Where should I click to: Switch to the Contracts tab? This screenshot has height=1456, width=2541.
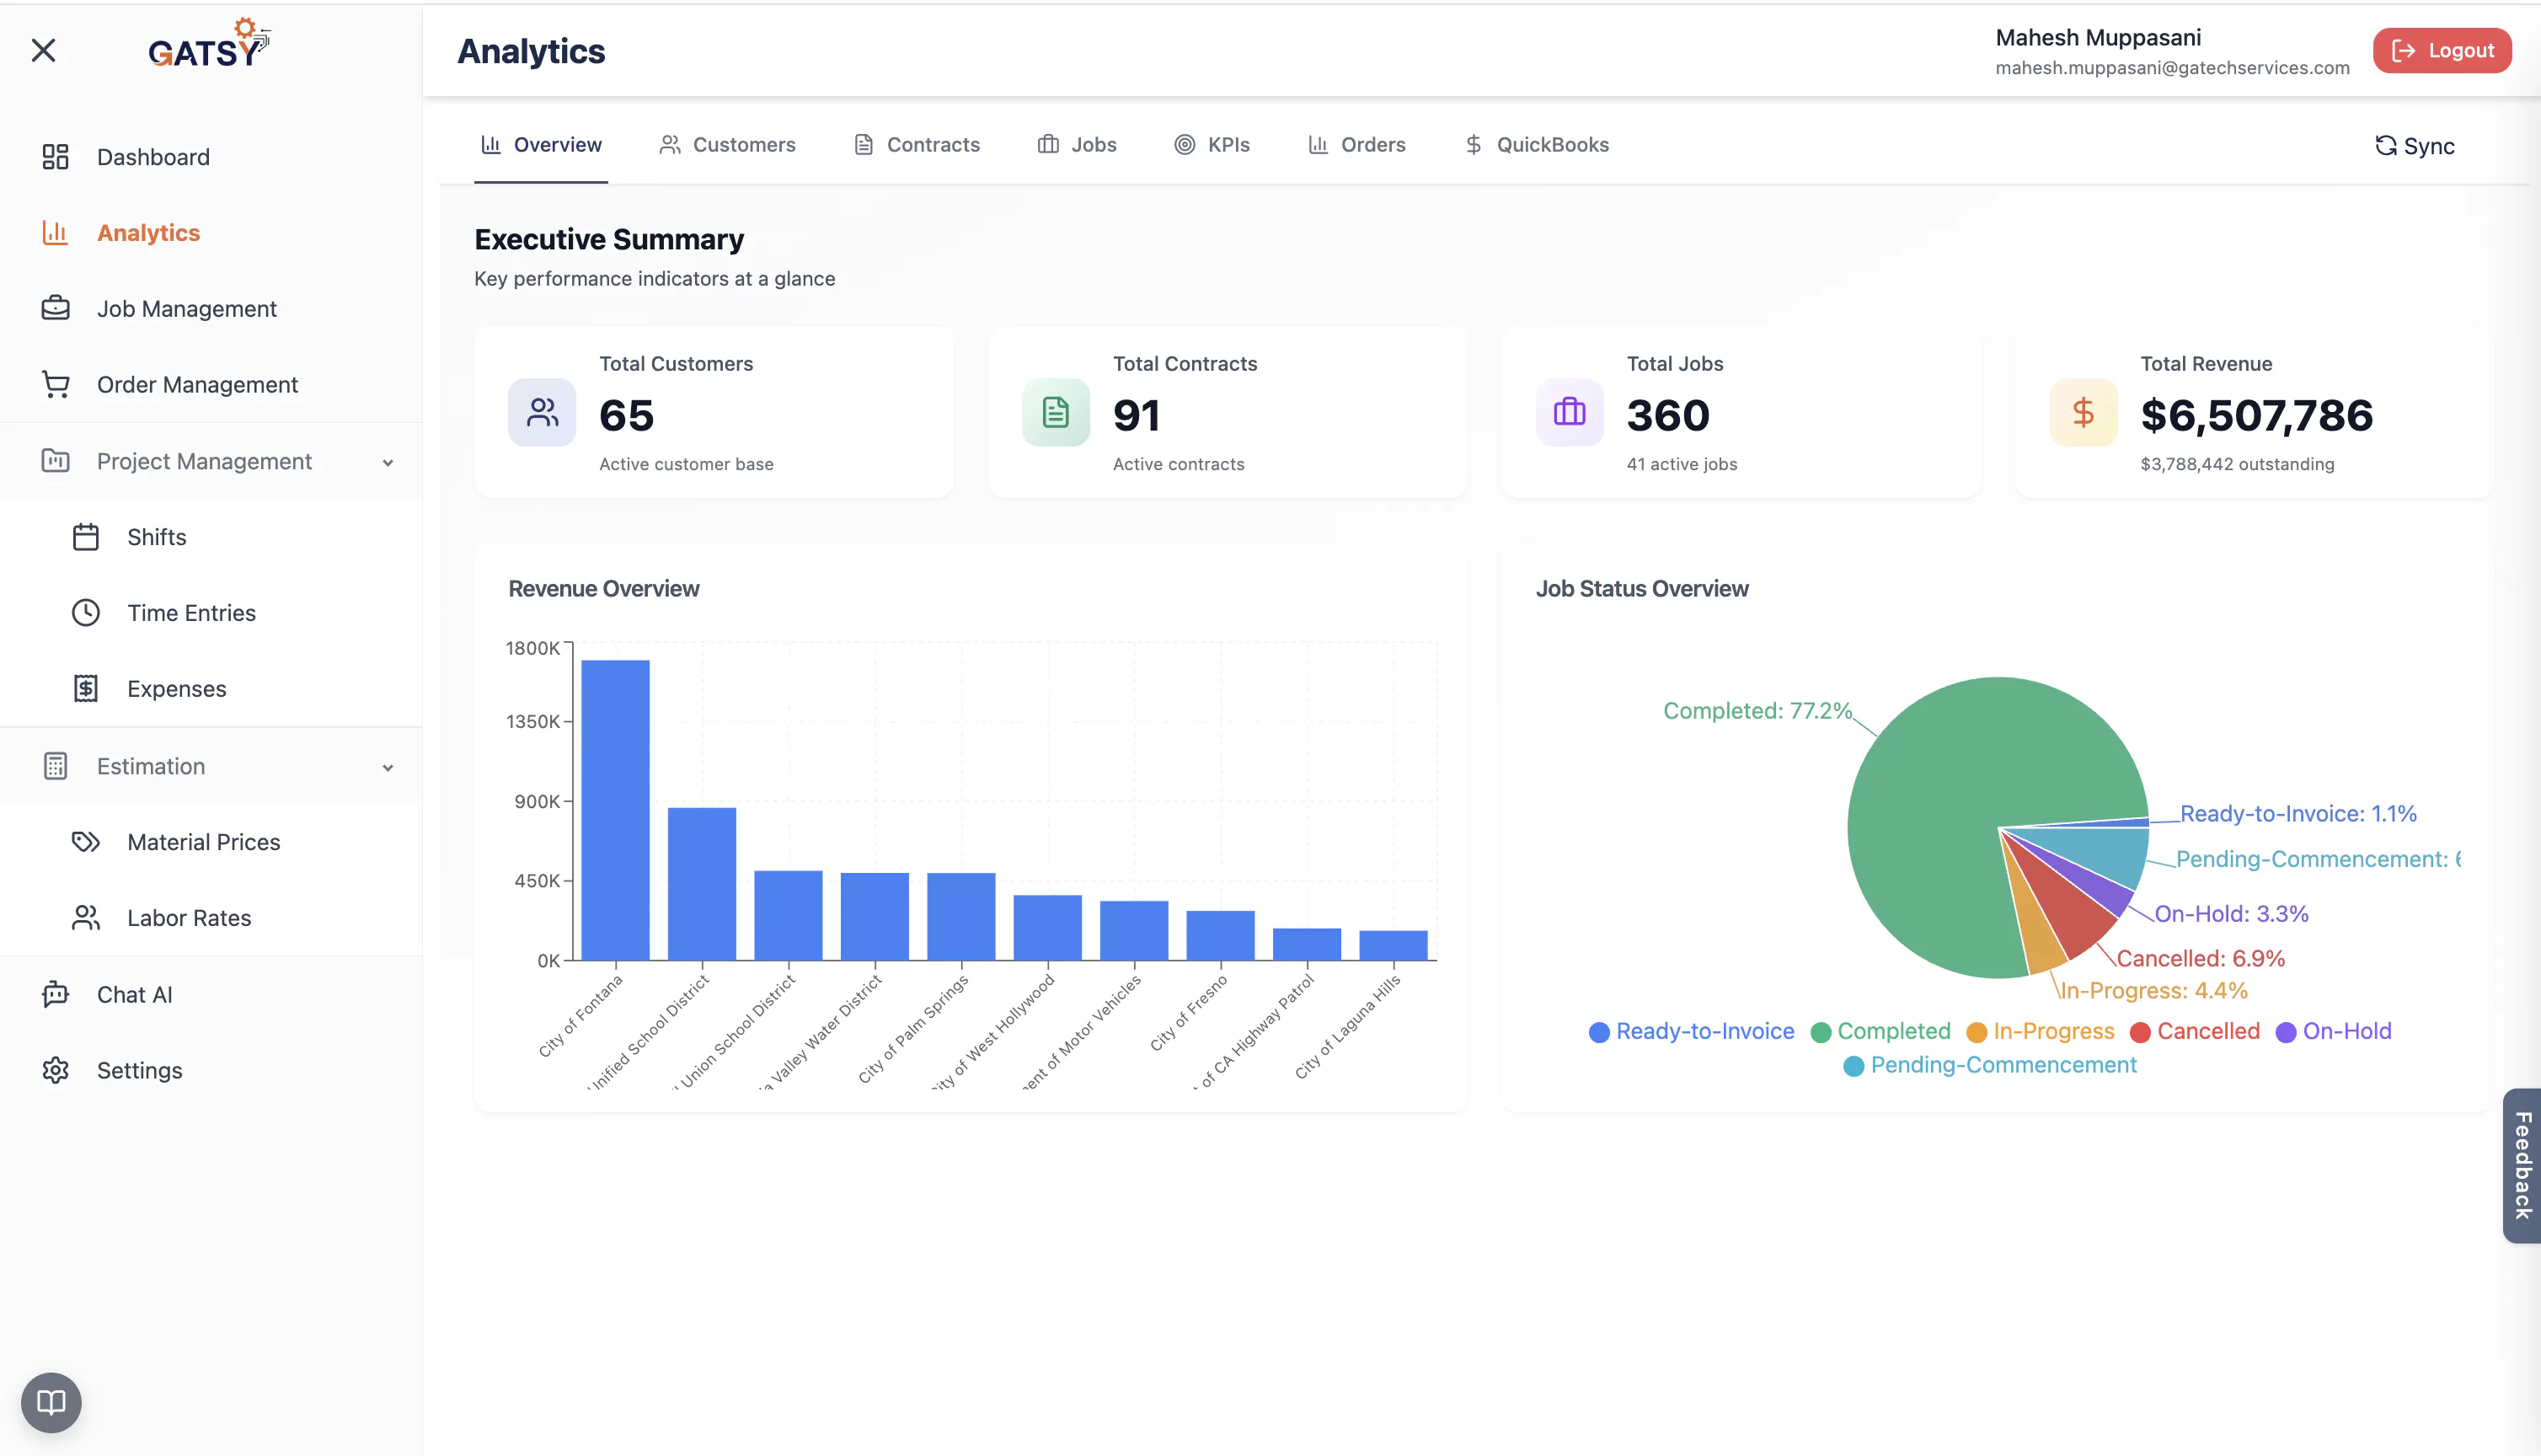(x=917, y=145)
